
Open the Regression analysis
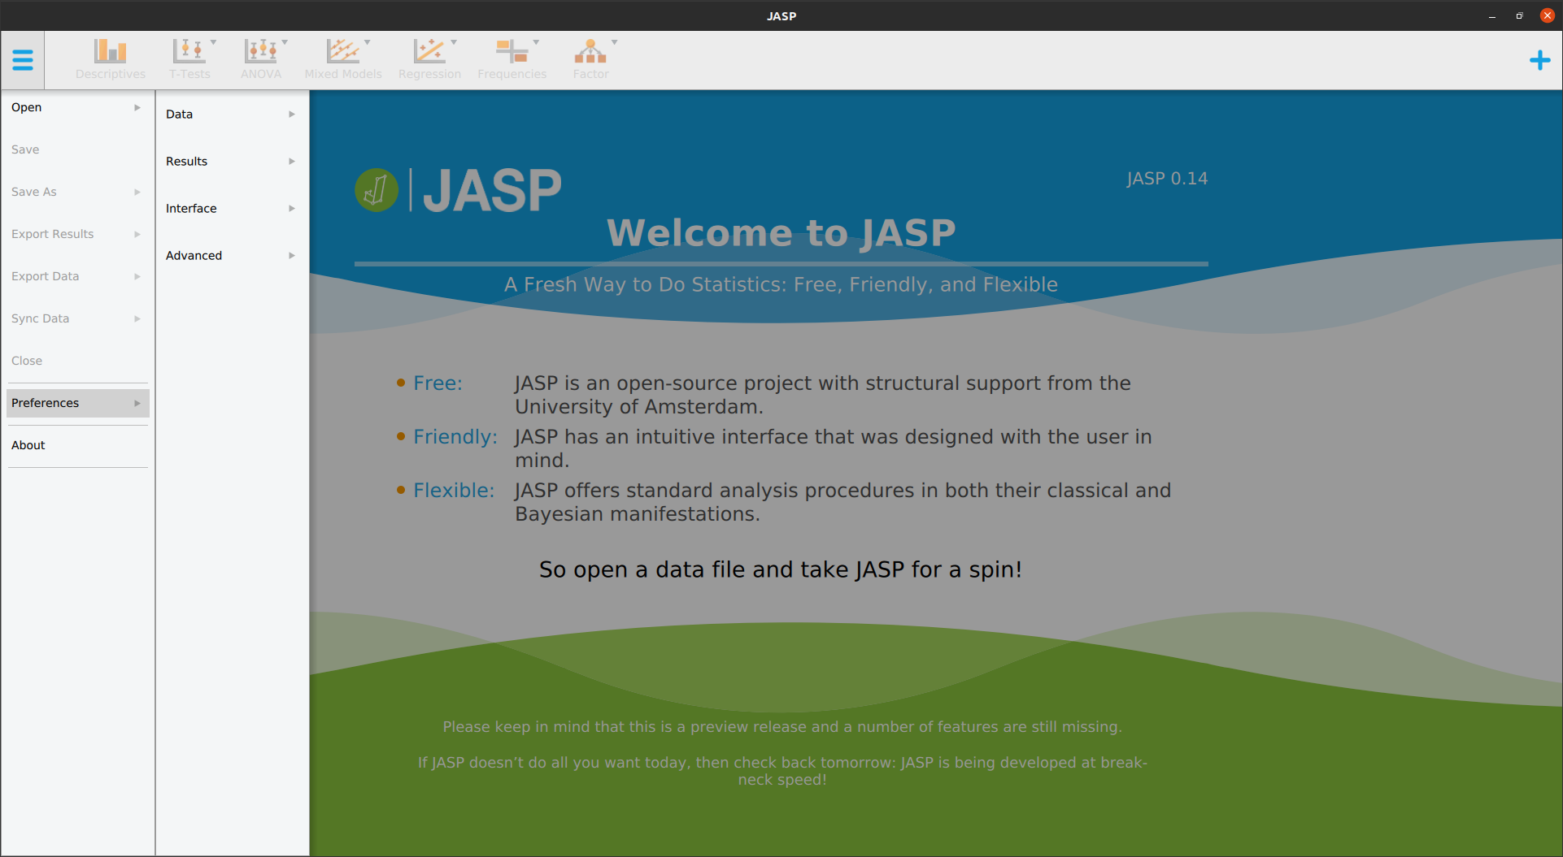coord(430,58)
